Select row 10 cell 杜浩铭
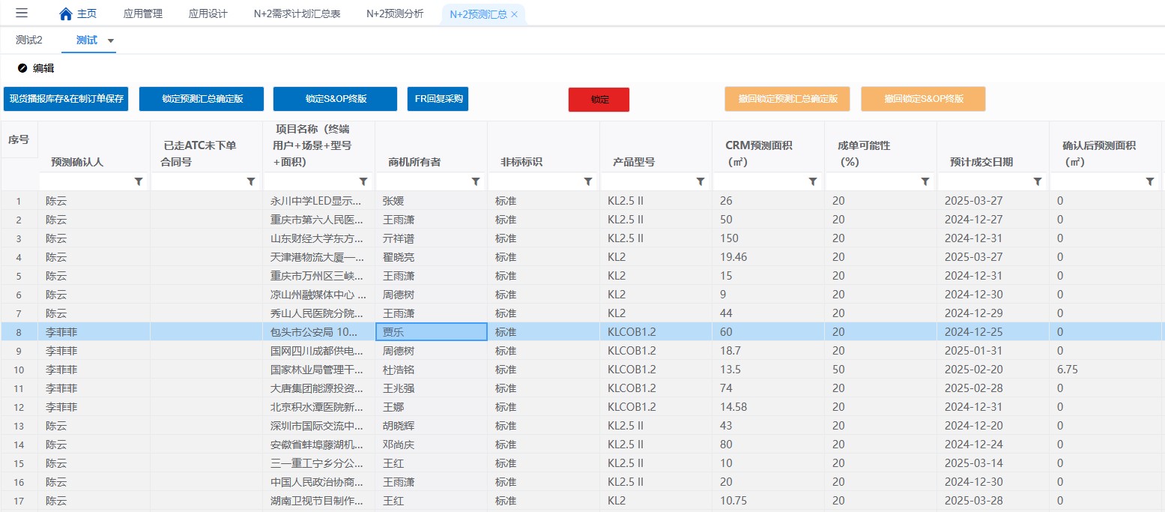1165x512 pixels. click(x=431, y=370)
